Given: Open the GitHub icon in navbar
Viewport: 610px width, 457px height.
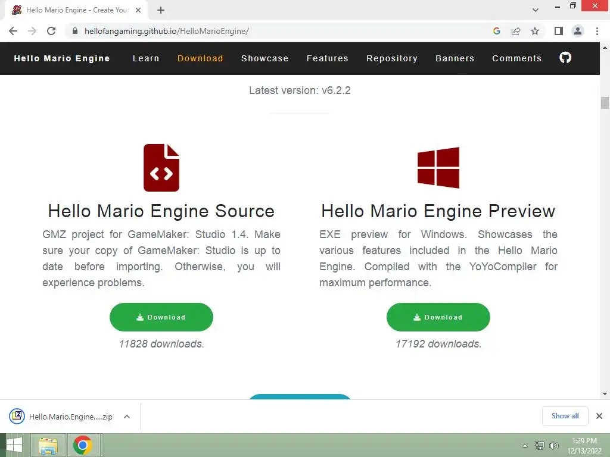Looking at the screenshot, I should click(x=565, y=58).
